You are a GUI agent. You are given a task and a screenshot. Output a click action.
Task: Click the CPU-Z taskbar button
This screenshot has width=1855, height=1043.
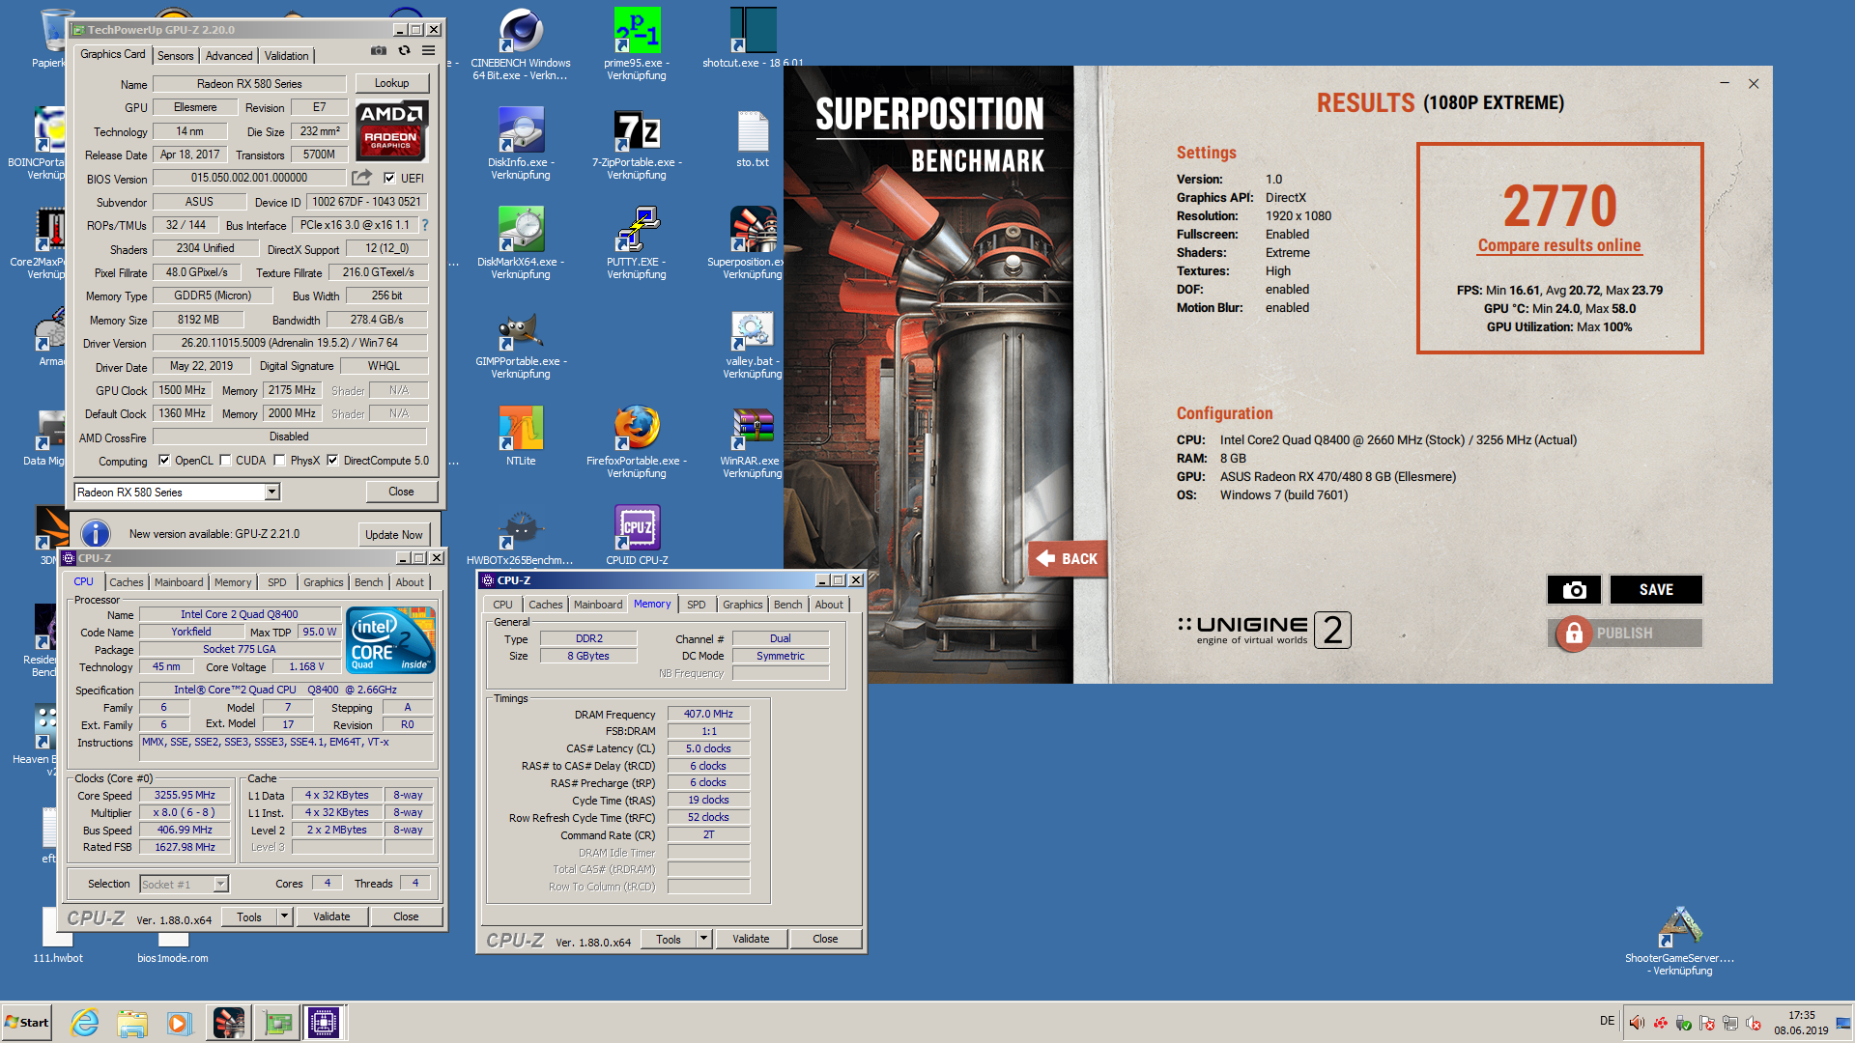[324, 1023]
